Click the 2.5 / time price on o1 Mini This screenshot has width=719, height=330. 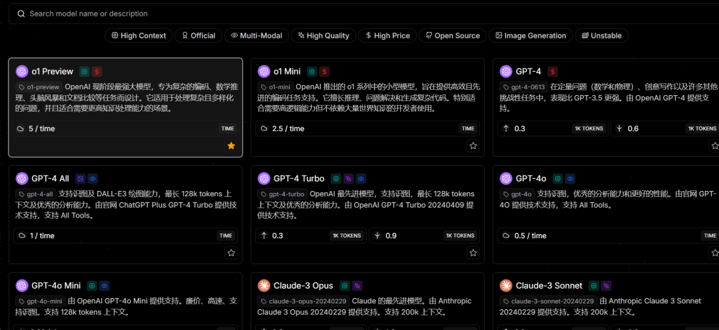pyautogui.click(x=288, y=129)
